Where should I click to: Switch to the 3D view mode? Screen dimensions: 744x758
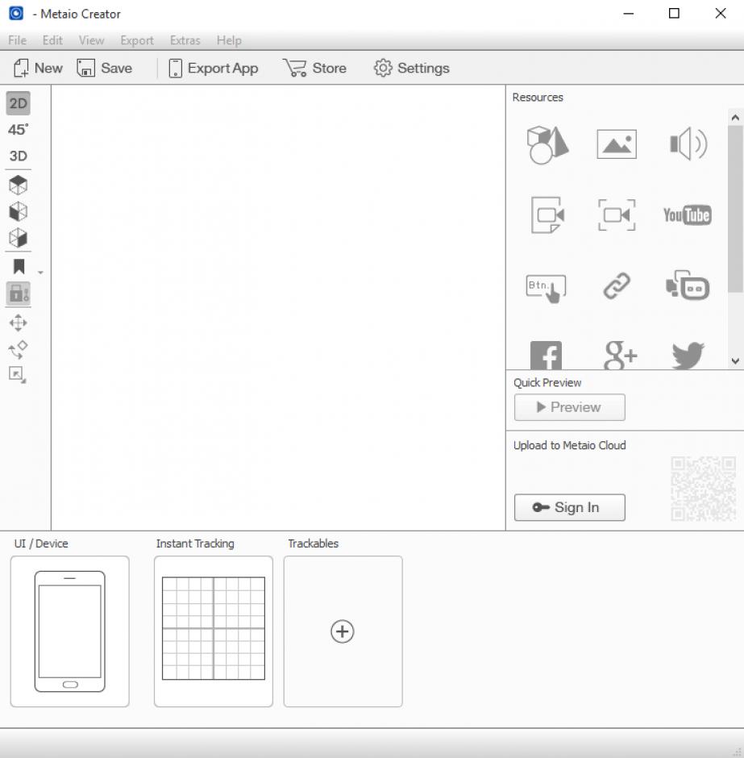[x=19, y=156]
